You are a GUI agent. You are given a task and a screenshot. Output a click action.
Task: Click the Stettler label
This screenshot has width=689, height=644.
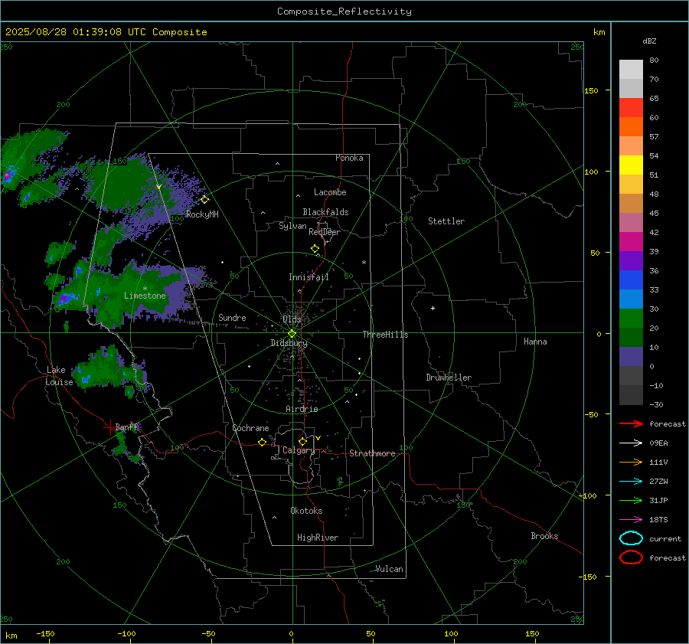coord(446,221)
